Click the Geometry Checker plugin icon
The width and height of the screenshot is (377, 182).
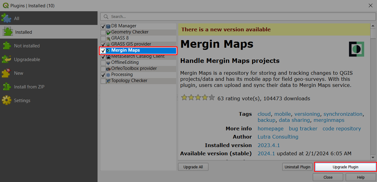point(108,32)
